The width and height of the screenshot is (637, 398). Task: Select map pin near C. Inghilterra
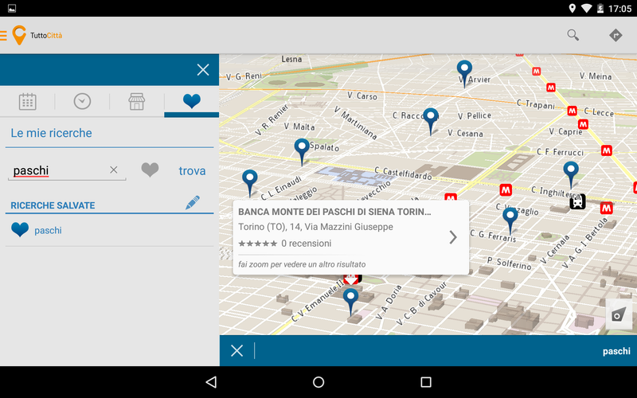coord(571,174)
